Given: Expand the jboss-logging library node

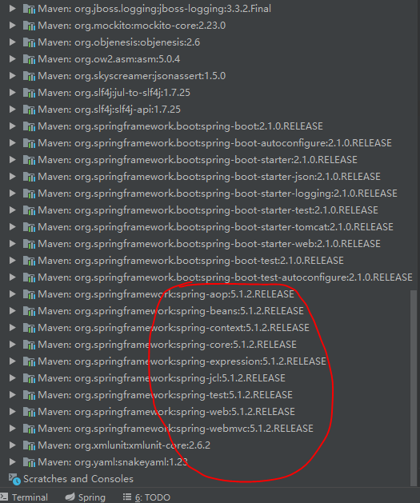Looking at the screenshot, I should [x=12, y=9].
